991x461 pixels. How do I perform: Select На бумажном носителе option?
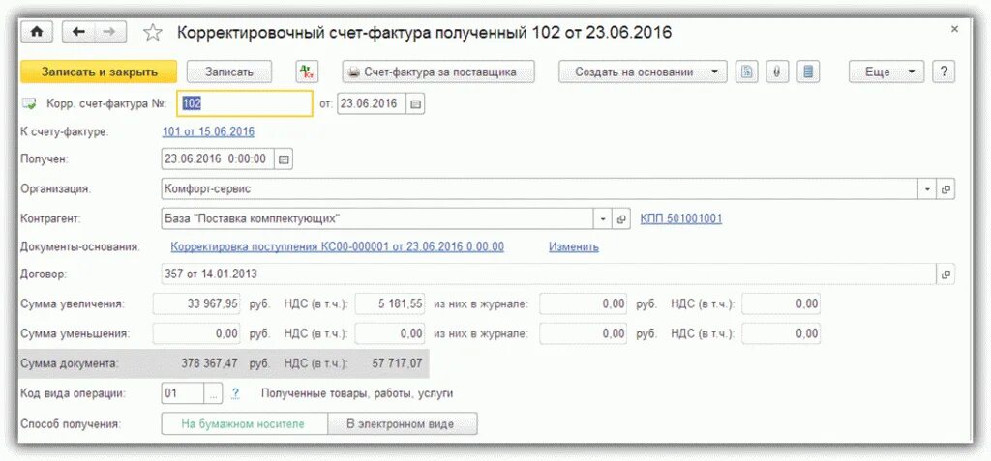pyautogui.click(x=243, y=424)
